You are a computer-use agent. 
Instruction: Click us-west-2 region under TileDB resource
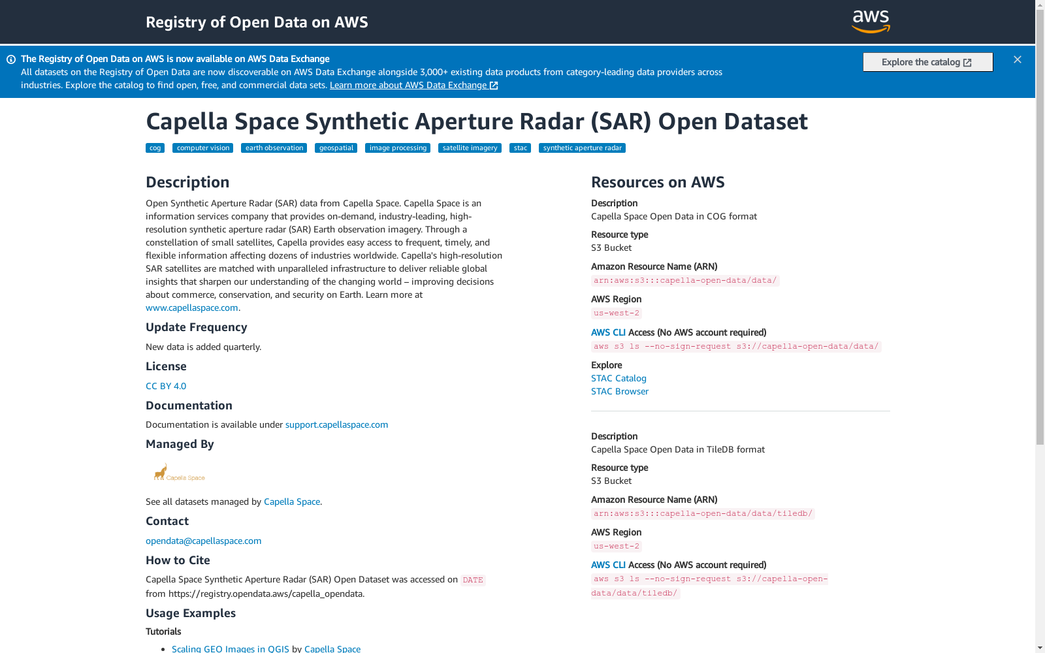617,547
